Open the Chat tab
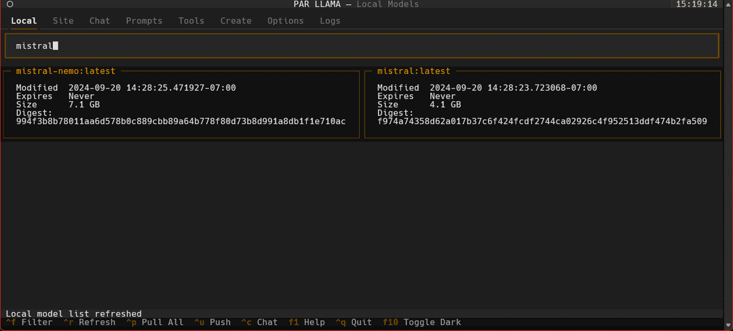The width and height of the screenshot is (733, 331). pos(100,20)
